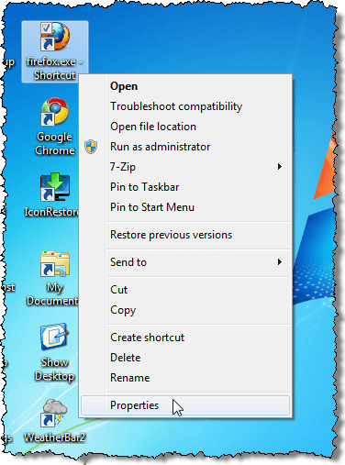Select the My Documents desktop shortcut
The width and height of the screenshot is (345, 465).
point(52,278)
